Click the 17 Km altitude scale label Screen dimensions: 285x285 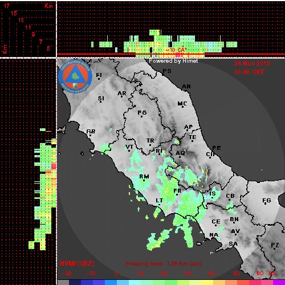pyautogui.click(x=6, y=6)
